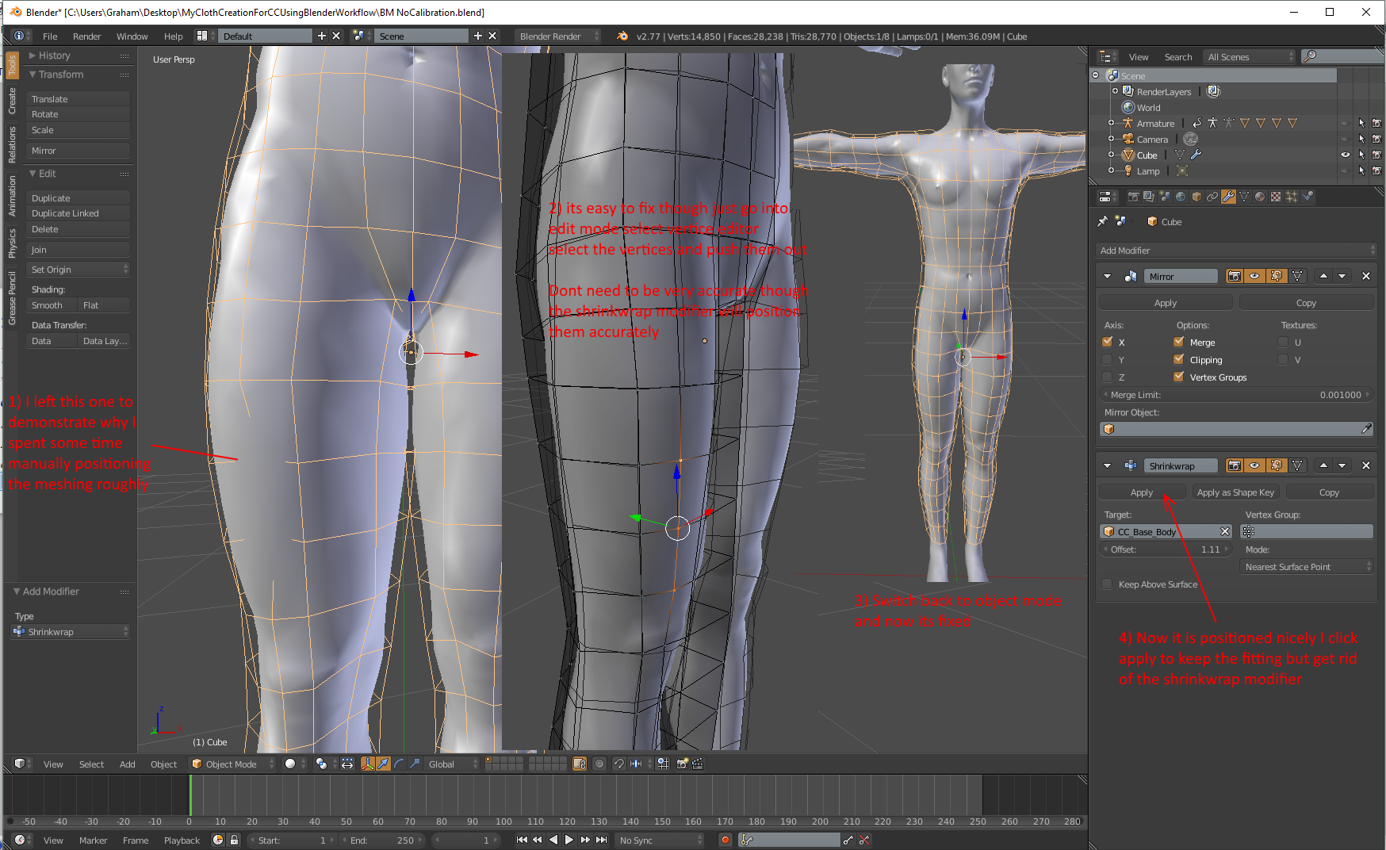This screenshot has height=850, width=1386.
Task: Open the Texture properties tab (checkerboard icon)
Action: (1276, 197)
